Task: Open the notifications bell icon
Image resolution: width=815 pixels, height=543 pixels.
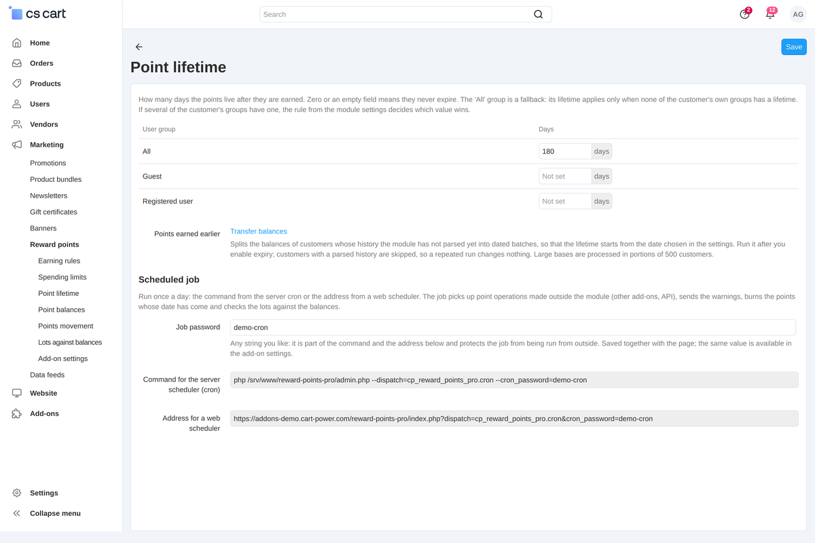Action: (x=770, y=14)
